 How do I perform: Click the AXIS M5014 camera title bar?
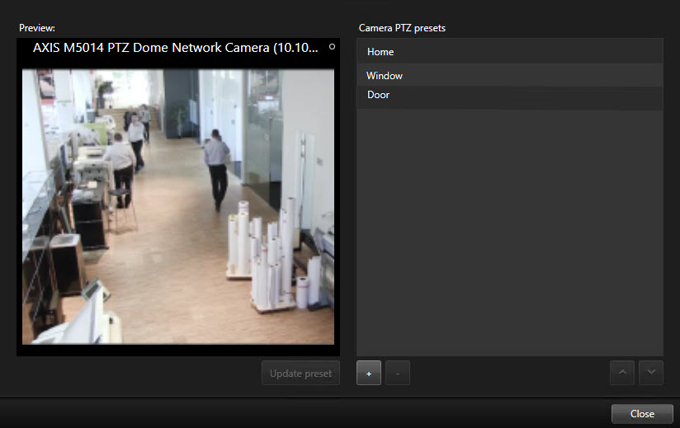[175, 49]
